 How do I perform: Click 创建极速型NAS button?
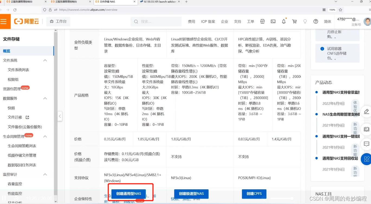tap(191, 194)
